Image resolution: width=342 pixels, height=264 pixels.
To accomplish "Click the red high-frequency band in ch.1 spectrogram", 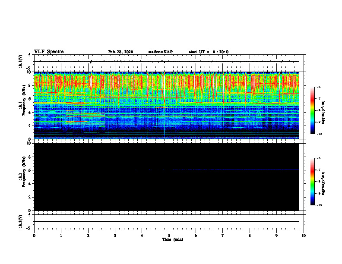I will (167, 84).
